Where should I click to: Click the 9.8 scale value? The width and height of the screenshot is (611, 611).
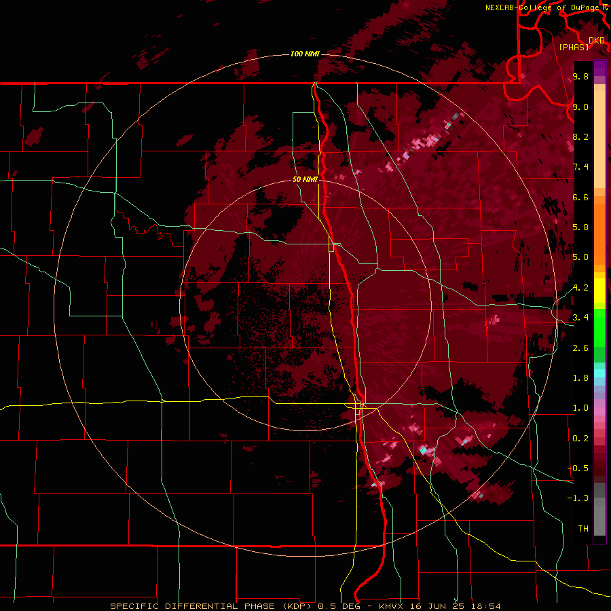coord(580,76)
